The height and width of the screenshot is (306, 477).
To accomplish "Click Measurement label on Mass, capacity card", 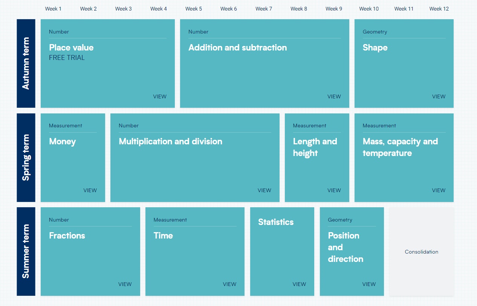I will 379,126.
